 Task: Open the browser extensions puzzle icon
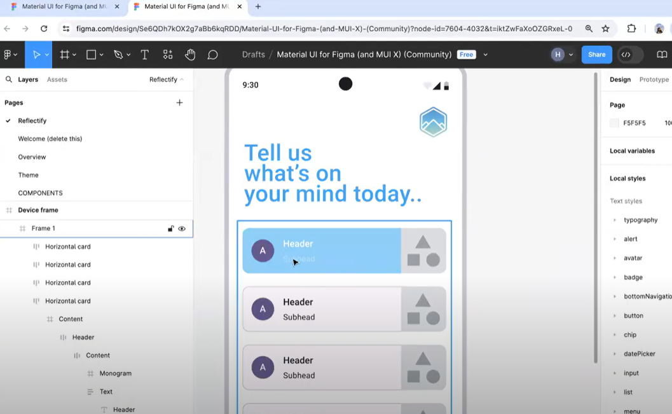(631, 29)
